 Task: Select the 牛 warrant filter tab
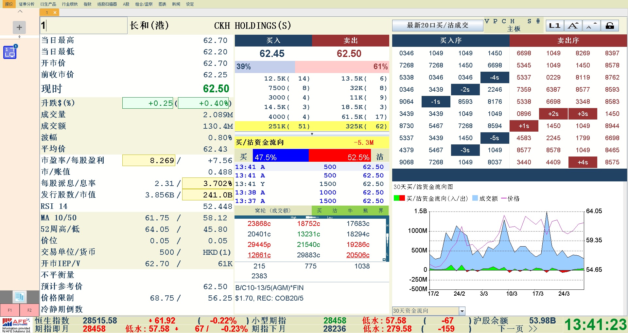tap(350, 211)
